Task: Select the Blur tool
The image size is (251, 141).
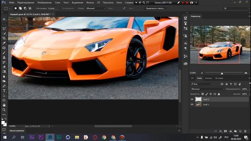Action: click(x=4, y=76)
